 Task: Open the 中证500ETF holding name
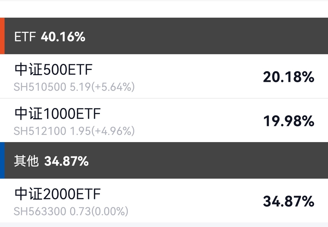tap(53, 70)
